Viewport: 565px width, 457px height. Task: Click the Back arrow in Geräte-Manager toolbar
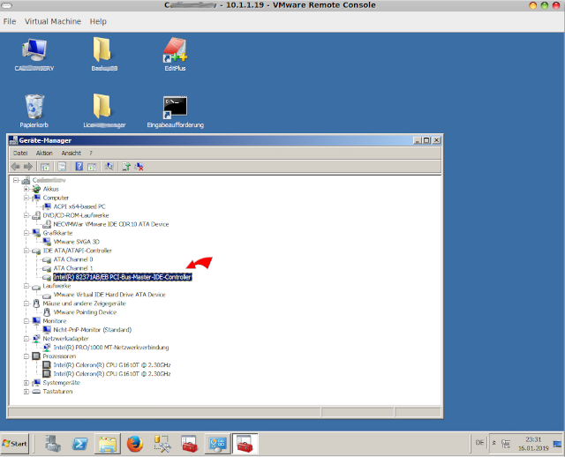tap(16, 167)
